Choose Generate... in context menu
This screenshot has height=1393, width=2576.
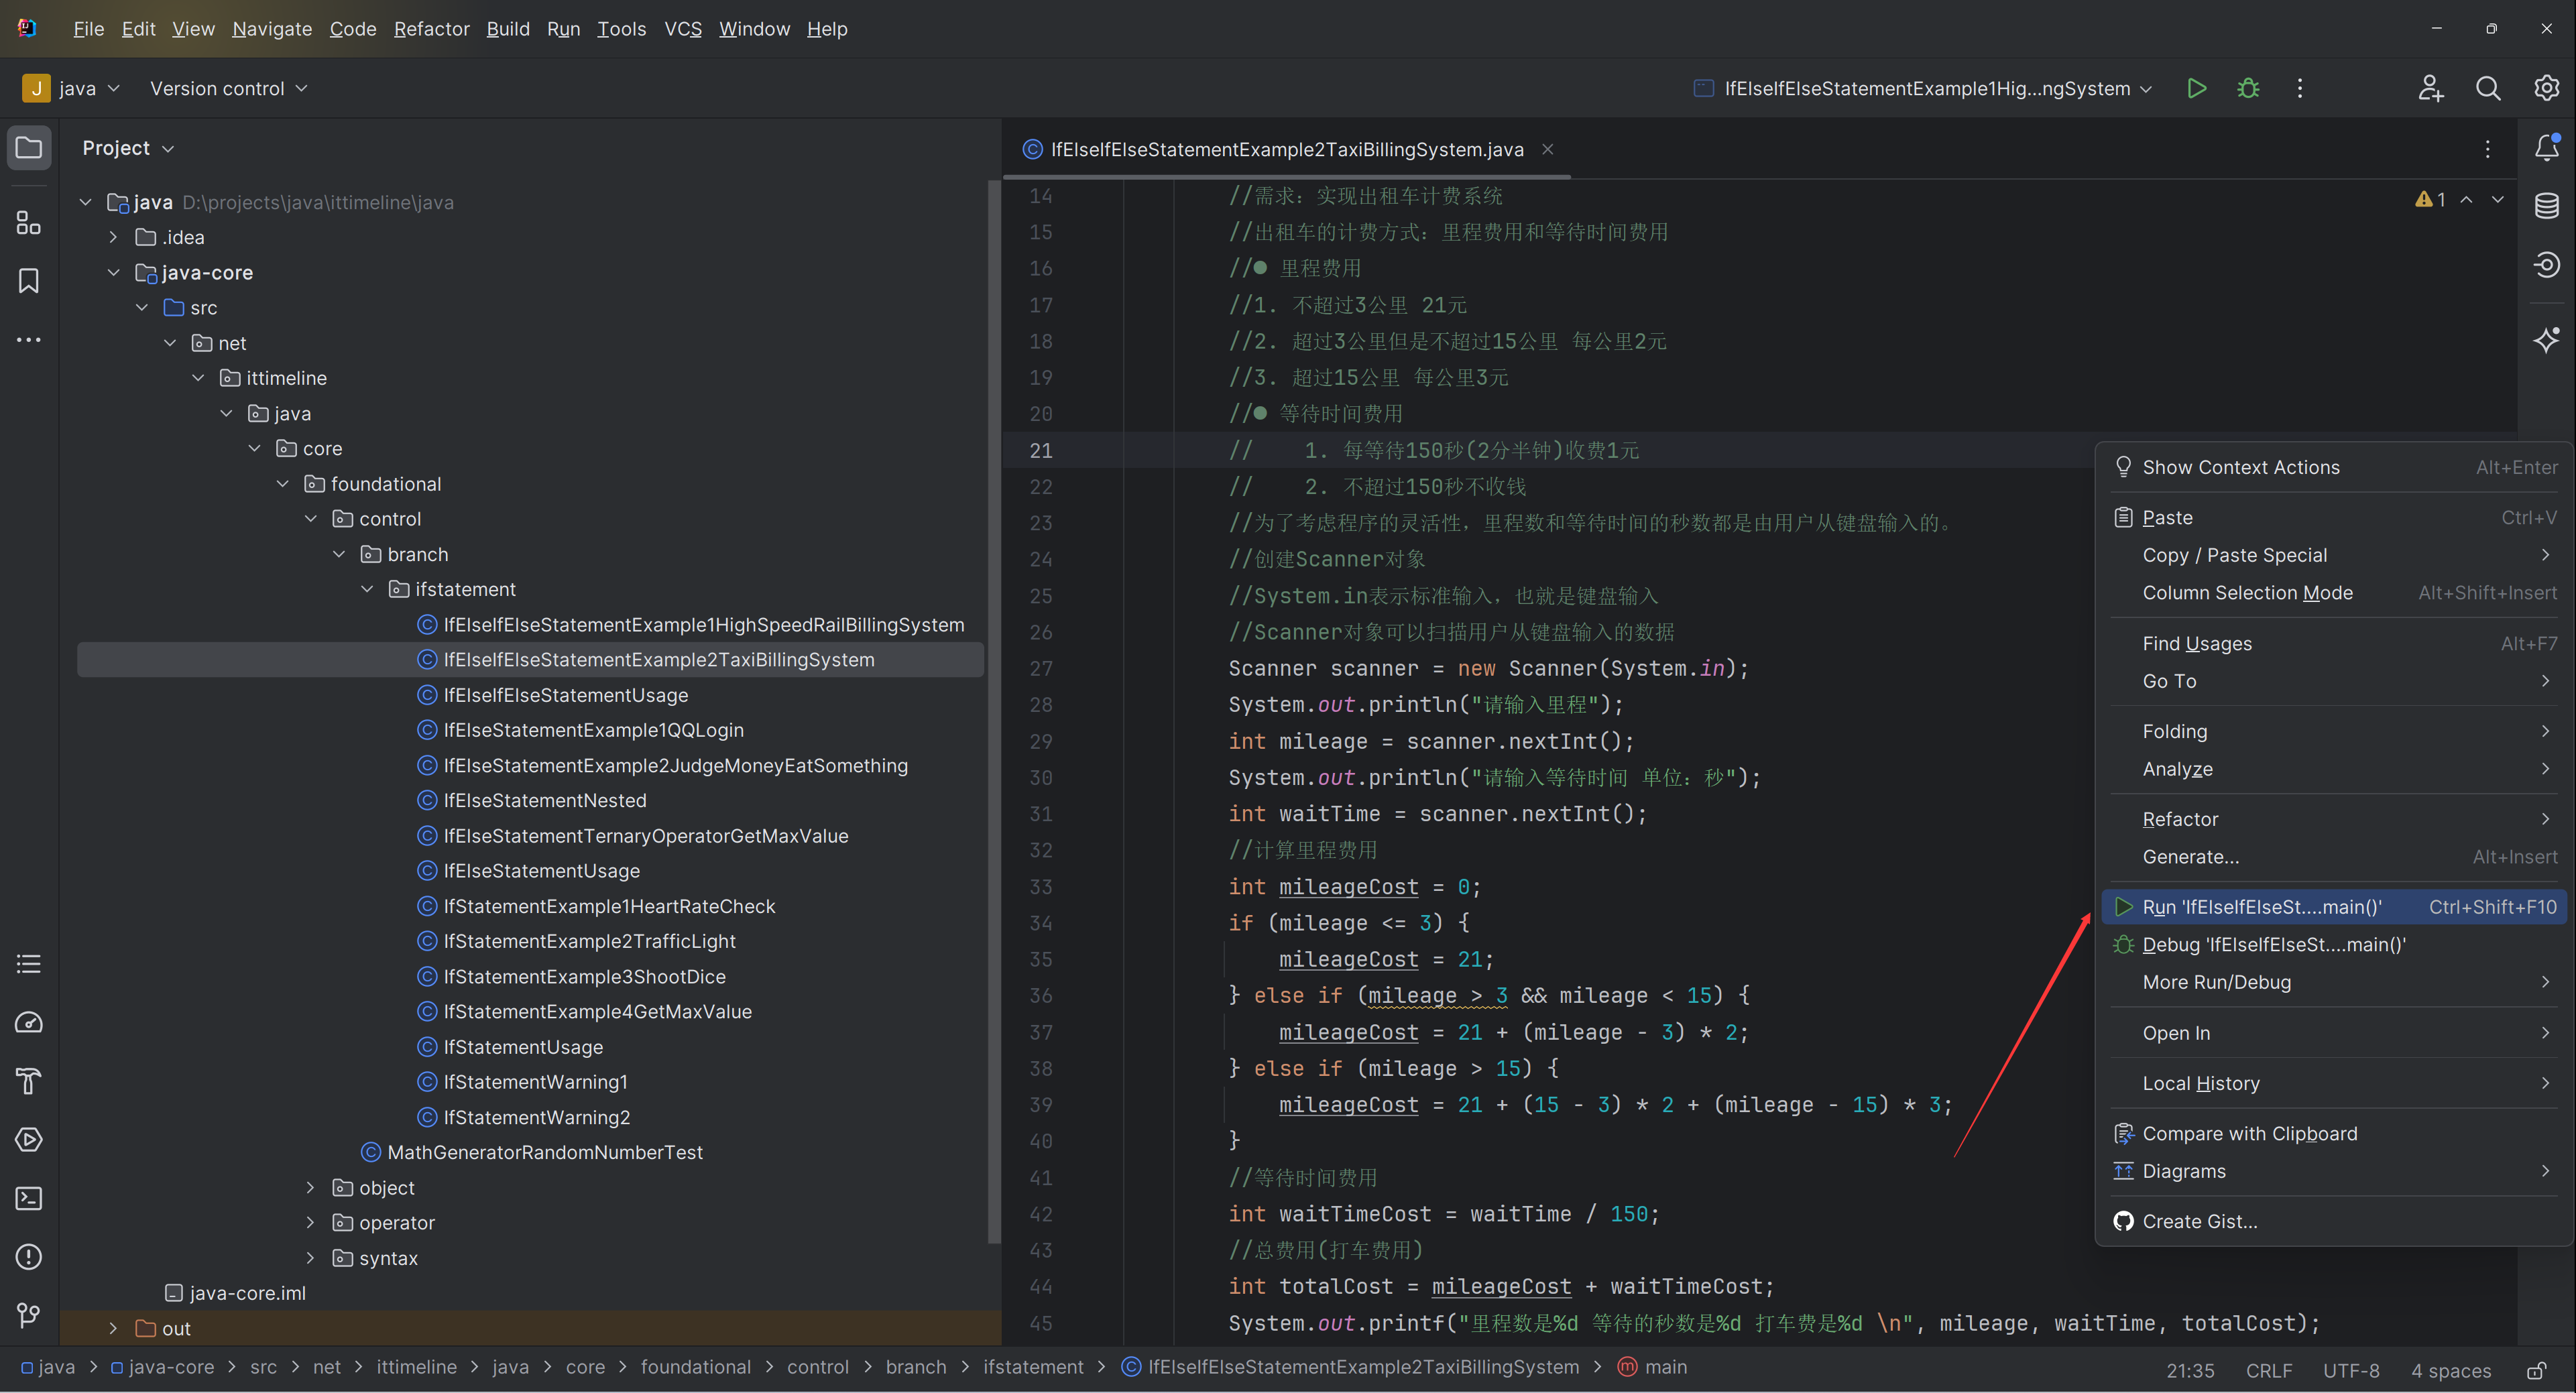point(2334,856)
